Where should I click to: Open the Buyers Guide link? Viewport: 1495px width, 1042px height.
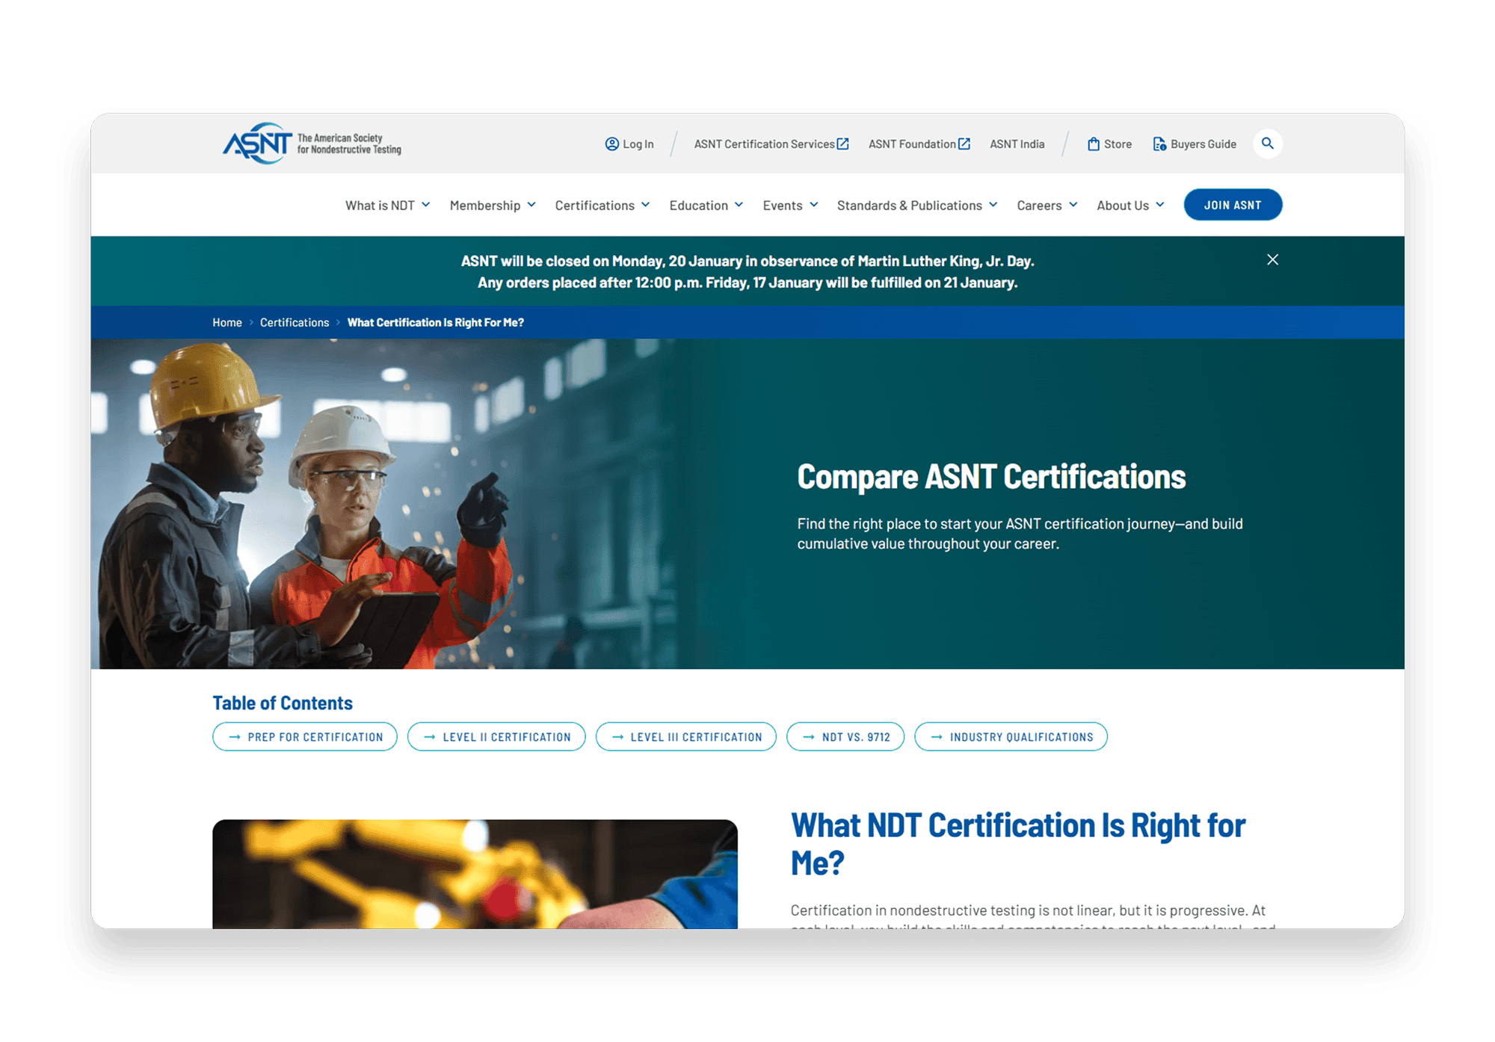click(x=1195, y=144)
